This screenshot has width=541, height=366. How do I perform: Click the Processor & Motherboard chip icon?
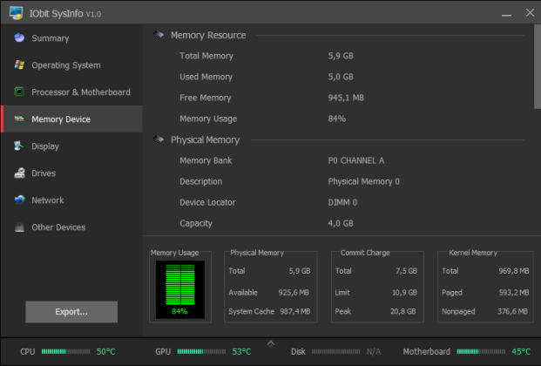[x=19, y=91]
